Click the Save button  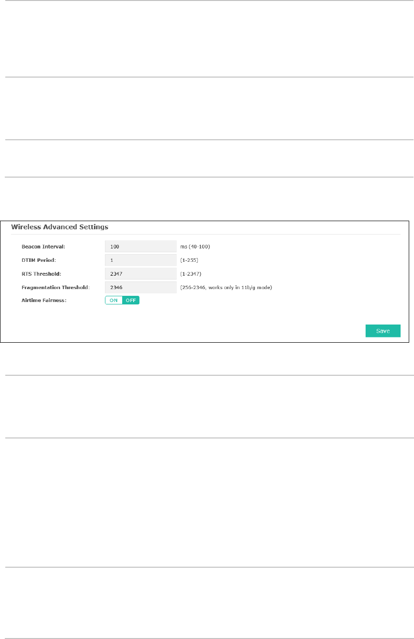click(383, 331)
